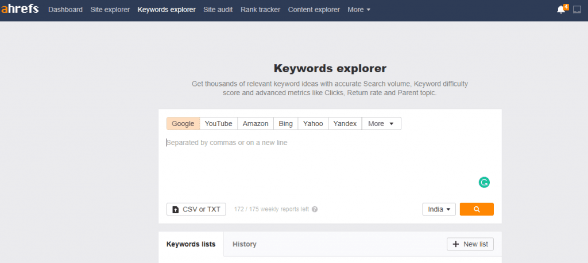
Task: Click the orange search button
Action: click(x=477, y=209)
